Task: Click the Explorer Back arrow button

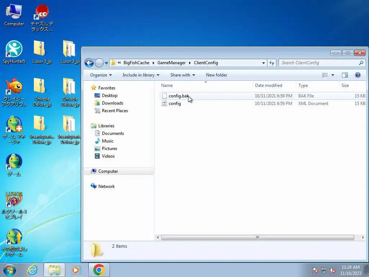Action: pyautogui.click(x=89, y=63)
